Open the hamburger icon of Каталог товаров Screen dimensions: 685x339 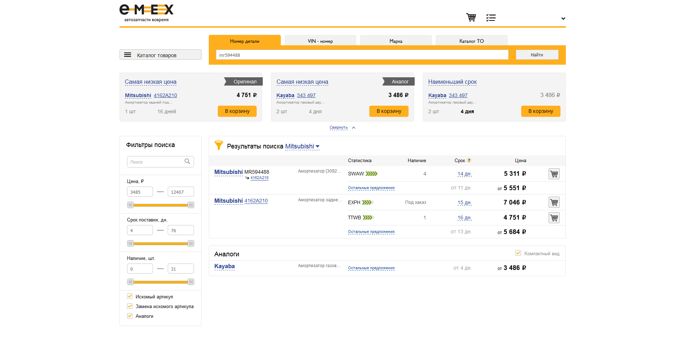pyautogui.click(x=127, y=55)
